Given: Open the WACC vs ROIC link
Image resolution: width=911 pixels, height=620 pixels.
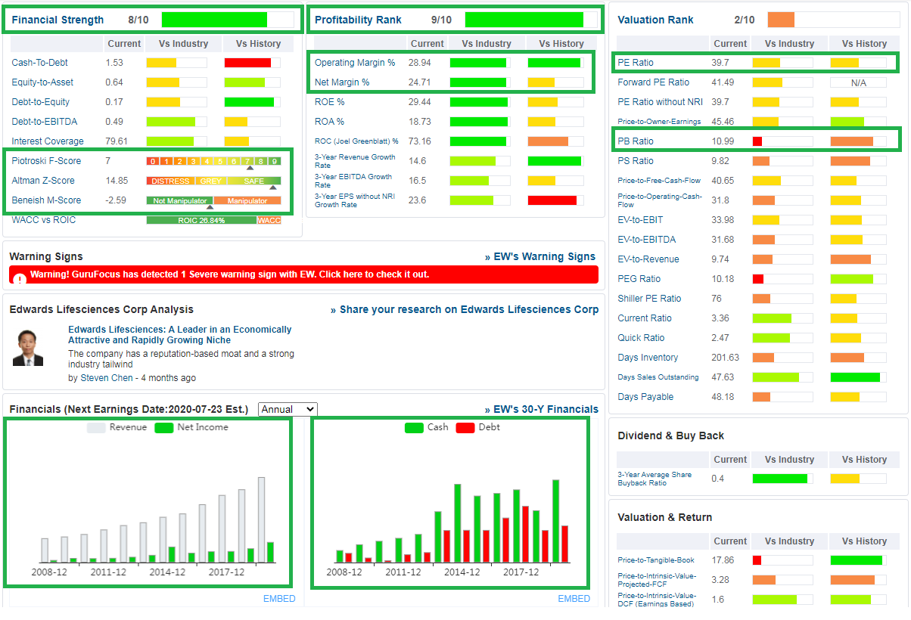Looking at the screenshot, I should [44, 220].
